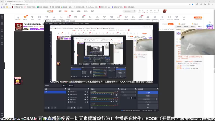Lock the 文本 (GDI+) 3 source
This screenshot has height=121, width=215.
coord(88,95)
